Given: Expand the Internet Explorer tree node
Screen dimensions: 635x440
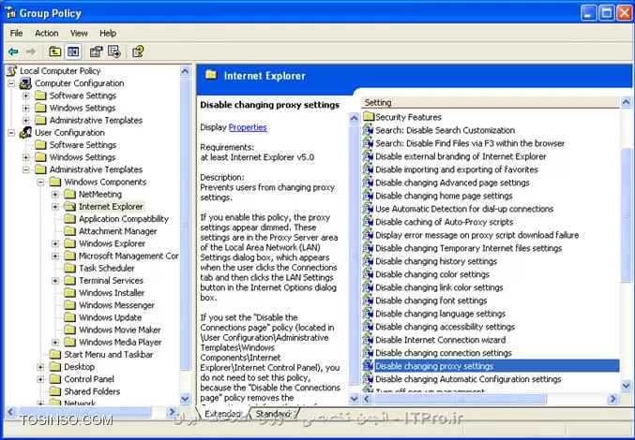Looking at the screenshot, I should tap(55, 207).
